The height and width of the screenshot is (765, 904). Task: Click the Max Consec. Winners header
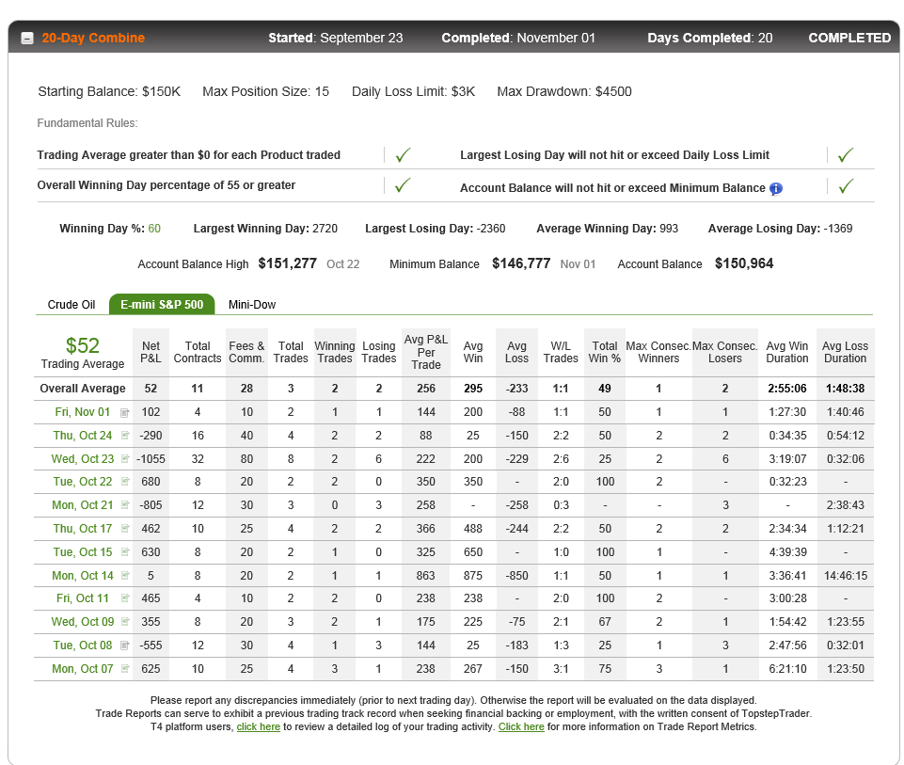click(x=658, y=352)
